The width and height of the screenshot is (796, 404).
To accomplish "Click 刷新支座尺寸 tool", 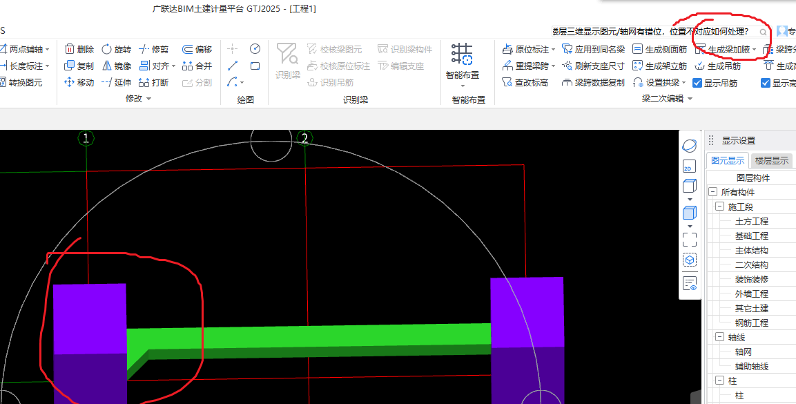I will tap(594, 66).
